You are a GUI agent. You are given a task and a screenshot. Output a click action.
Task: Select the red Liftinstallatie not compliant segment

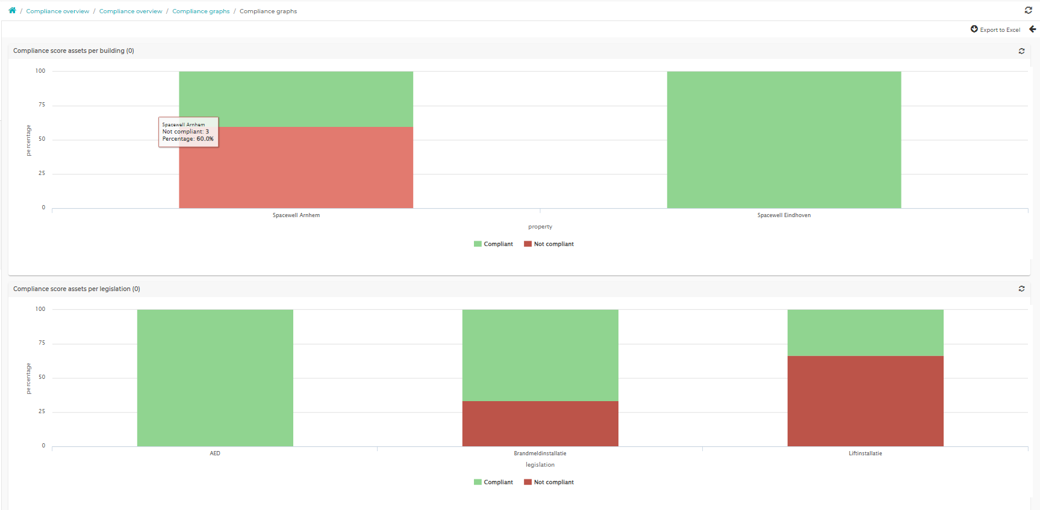[865, 401]
